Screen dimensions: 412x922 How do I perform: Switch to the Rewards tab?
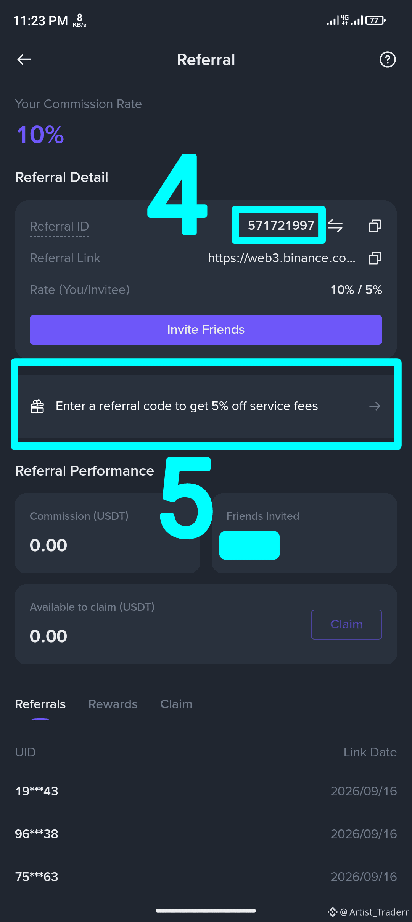113,704
